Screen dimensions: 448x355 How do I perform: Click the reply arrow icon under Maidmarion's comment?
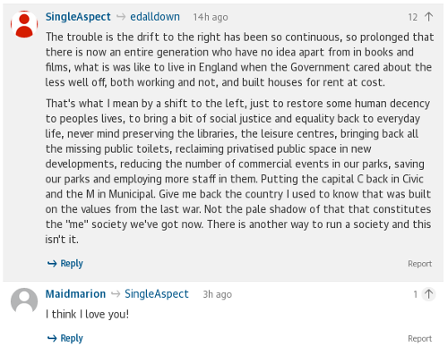click(52, 338)
